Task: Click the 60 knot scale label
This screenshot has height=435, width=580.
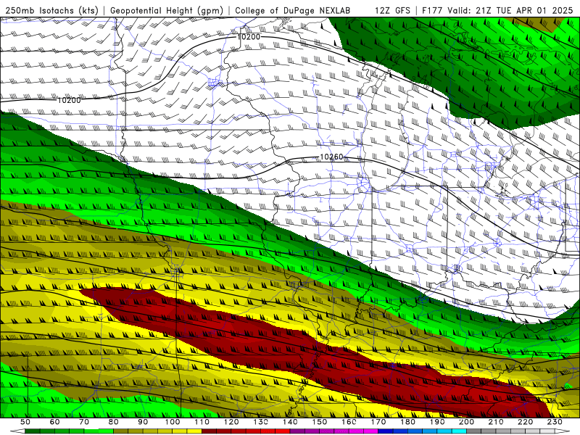Action: [54, 422]
